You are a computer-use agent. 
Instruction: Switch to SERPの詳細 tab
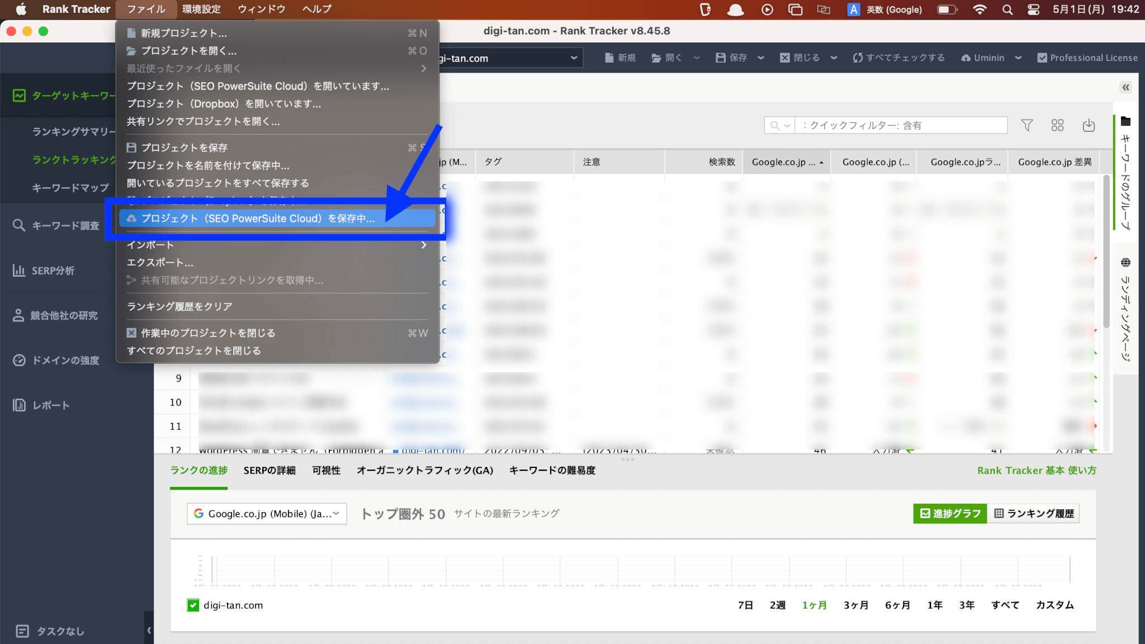[269, 470]
